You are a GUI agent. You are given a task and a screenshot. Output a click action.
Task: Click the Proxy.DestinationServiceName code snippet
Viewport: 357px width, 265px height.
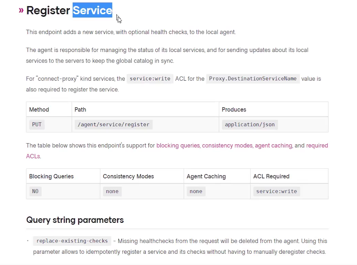(x=253, y=79)
